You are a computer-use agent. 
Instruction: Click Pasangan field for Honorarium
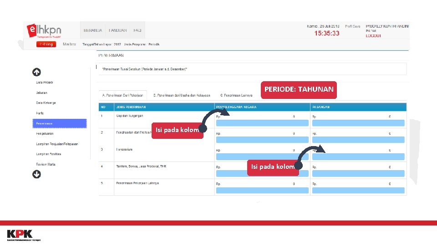coord(358,157)
